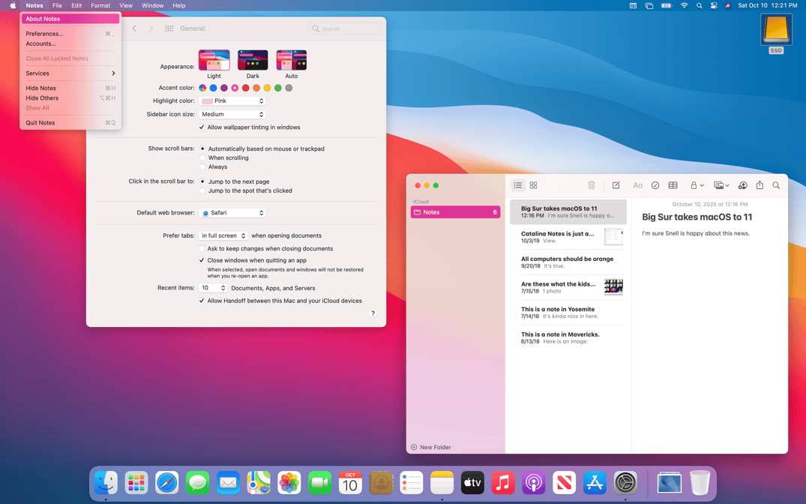Expand Services submenu in Notes menu
Screen dimensions: 806x504
point(70,73)
